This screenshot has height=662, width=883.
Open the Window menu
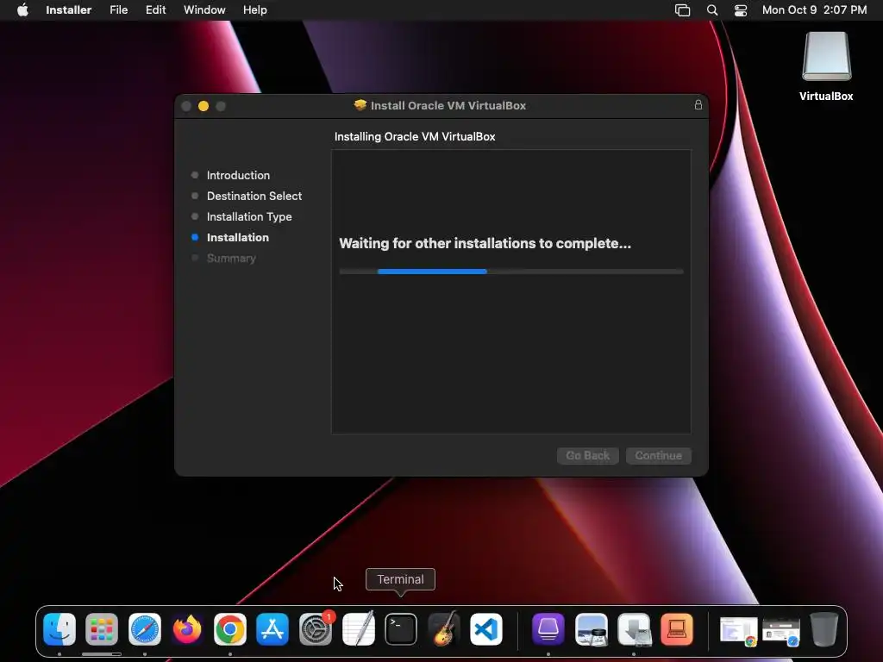204,10
